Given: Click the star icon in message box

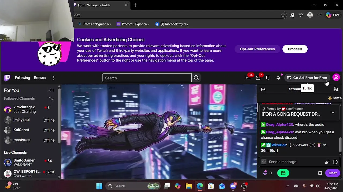Looking at the screenshot, I should [x=264, y=162].
